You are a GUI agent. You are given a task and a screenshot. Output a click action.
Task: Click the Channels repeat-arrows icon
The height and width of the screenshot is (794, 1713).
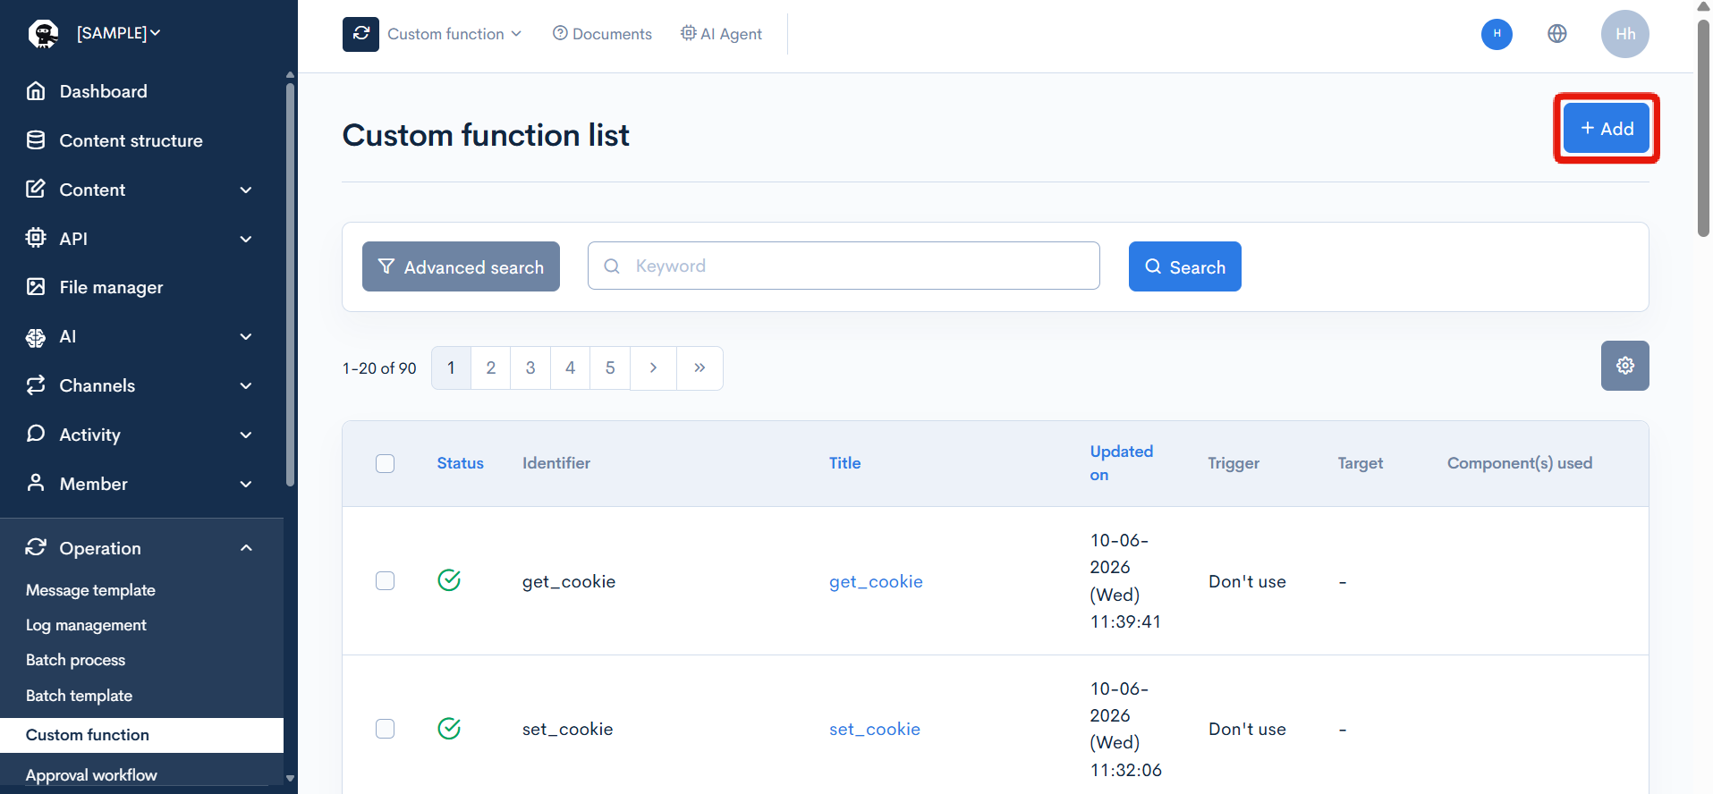tap(36, 384)
